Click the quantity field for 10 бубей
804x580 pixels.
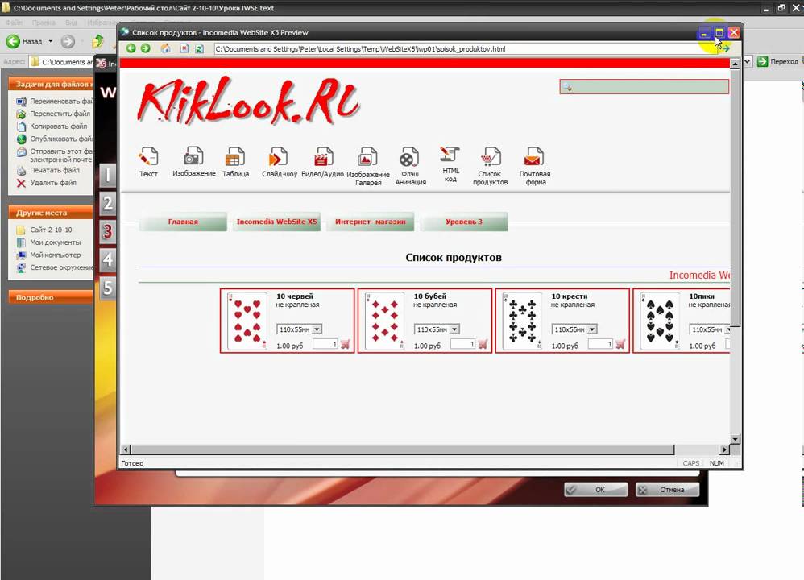point(462,344)
